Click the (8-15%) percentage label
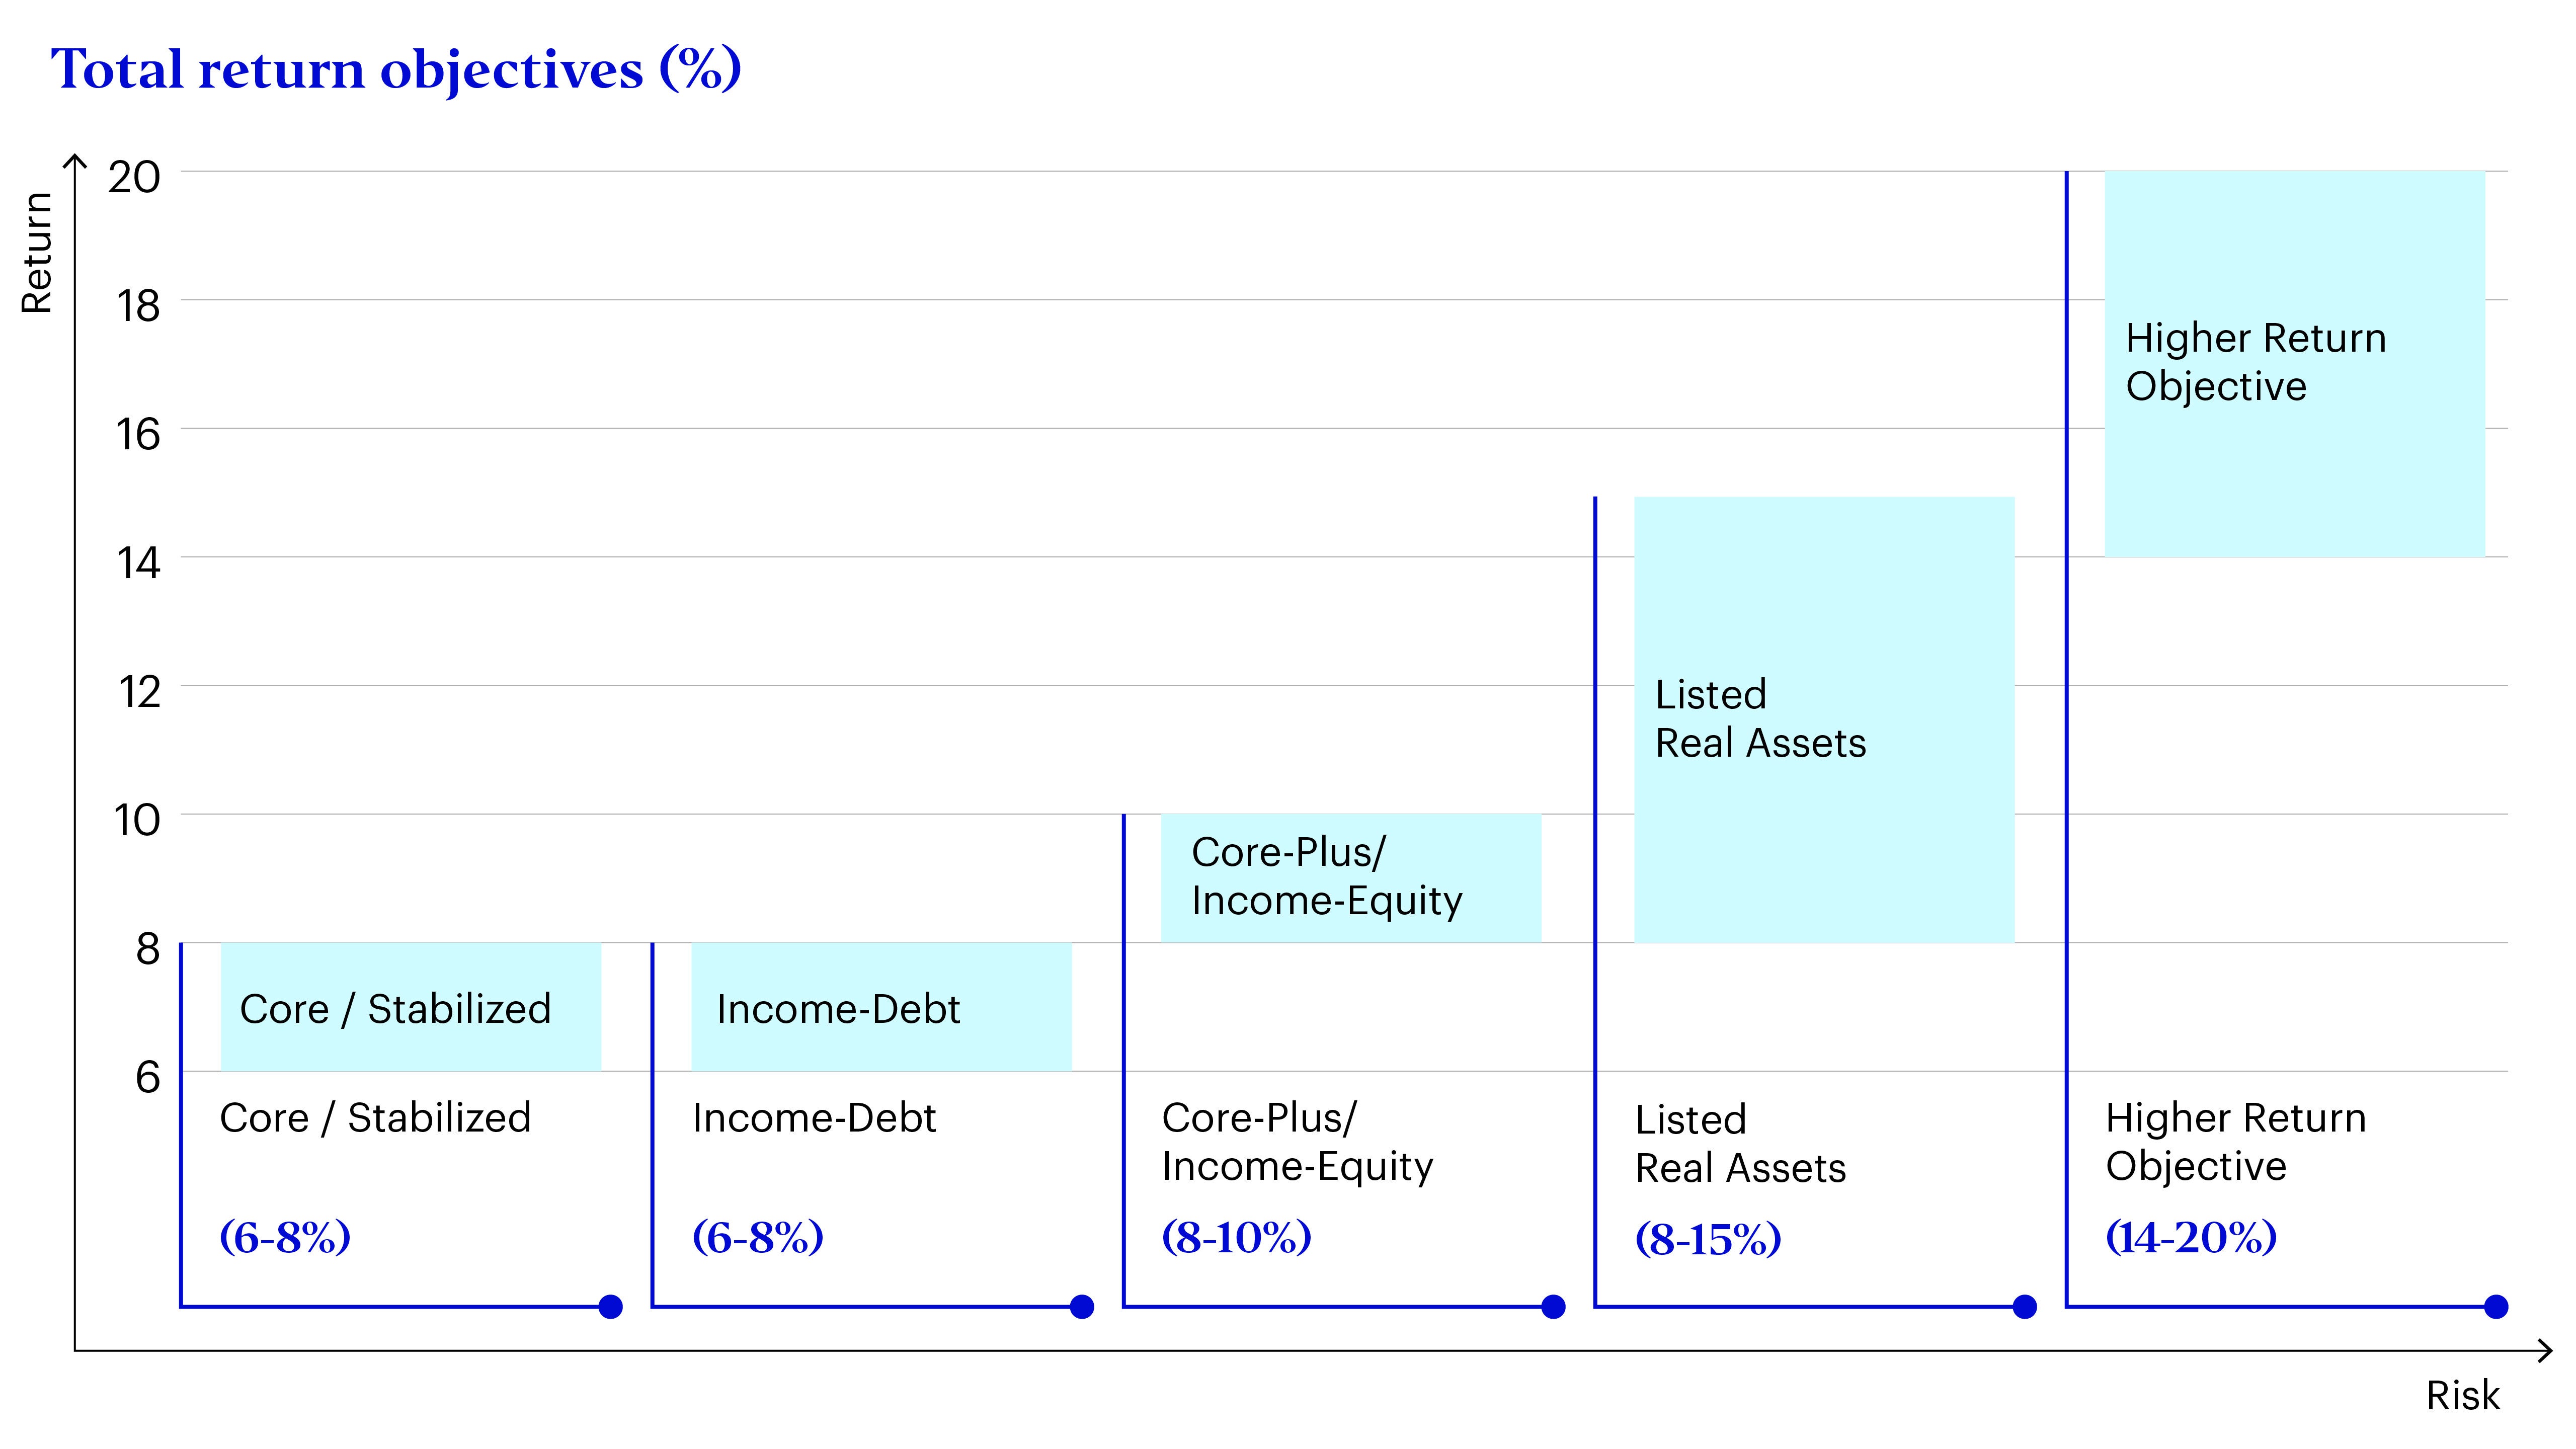 coord(1708,1239)
